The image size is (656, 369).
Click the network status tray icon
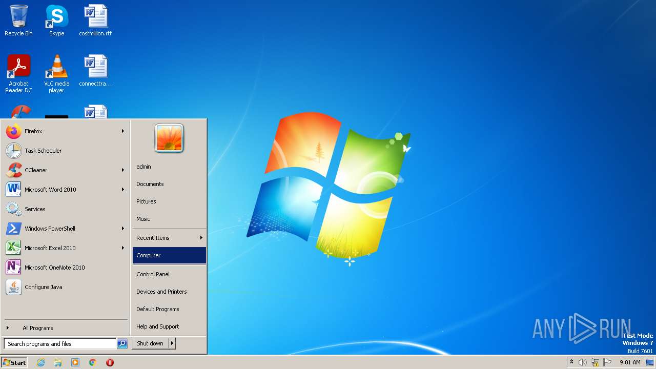[x=595, y=362]
